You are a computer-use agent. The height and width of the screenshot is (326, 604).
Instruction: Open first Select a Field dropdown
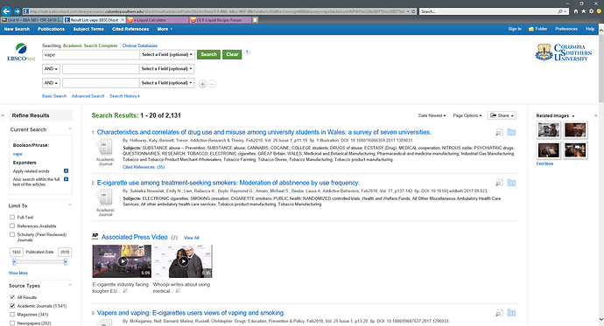coord(167,54)
